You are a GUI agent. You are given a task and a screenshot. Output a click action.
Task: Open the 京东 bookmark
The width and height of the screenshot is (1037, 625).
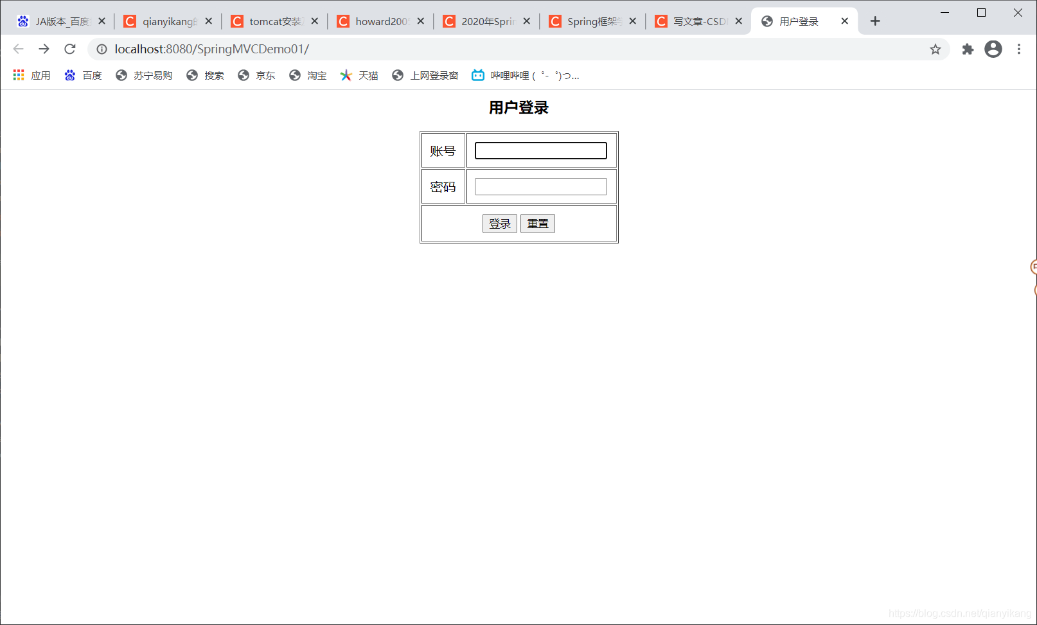pos(257,75)
